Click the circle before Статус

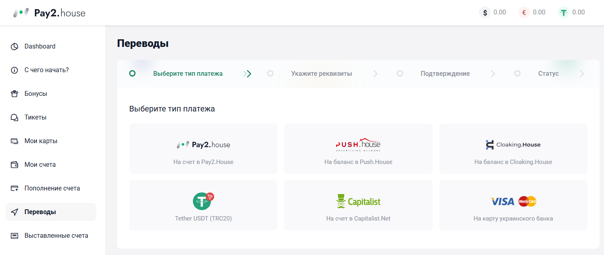[x=517, y=74]
